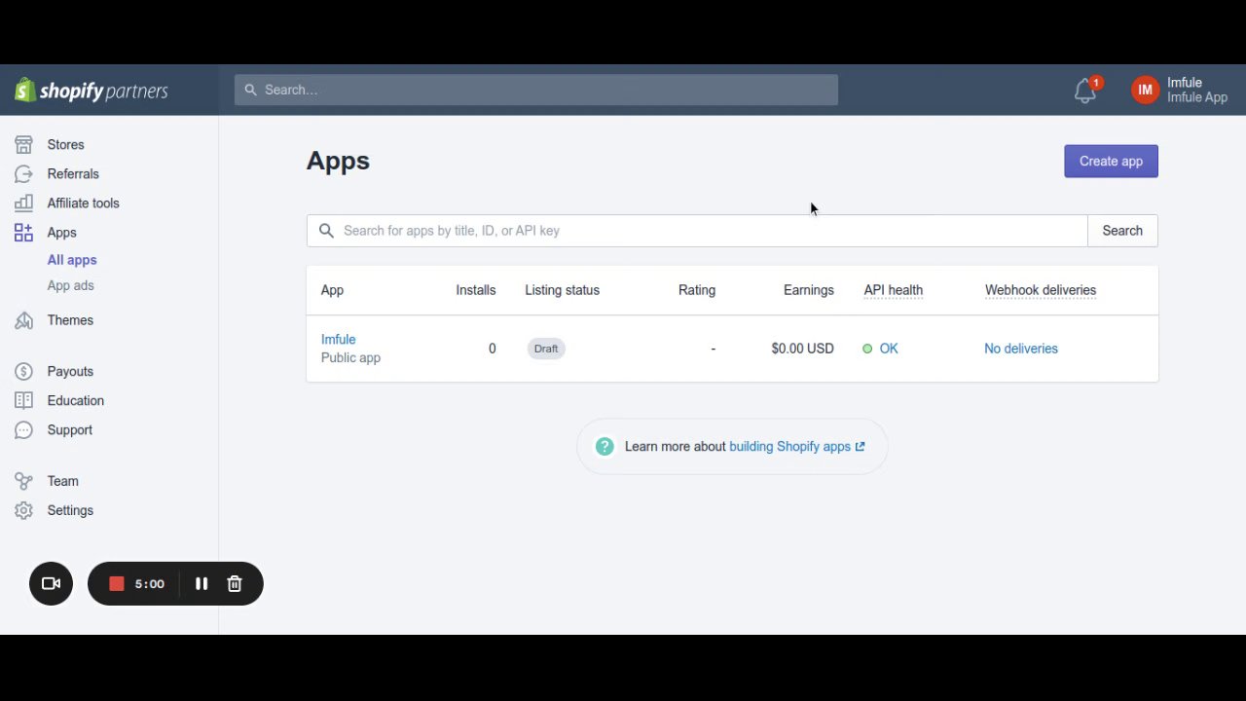This screenshot has height=701, width=1246.
Task: Click the Search button beside apps field
Action: click(1122, 231)
